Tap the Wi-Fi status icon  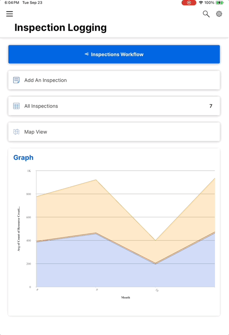point(201,3)
